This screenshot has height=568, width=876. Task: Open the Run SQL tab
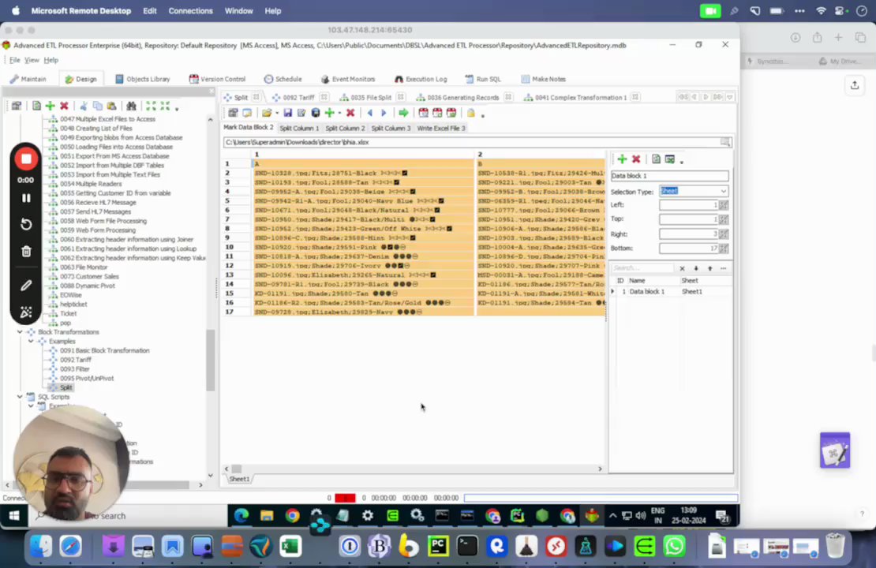coord(483,79)
